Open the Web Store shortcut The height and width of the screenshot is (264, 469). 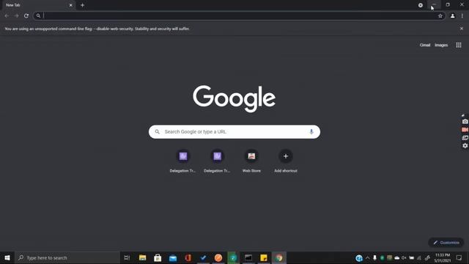coord(251,161)
